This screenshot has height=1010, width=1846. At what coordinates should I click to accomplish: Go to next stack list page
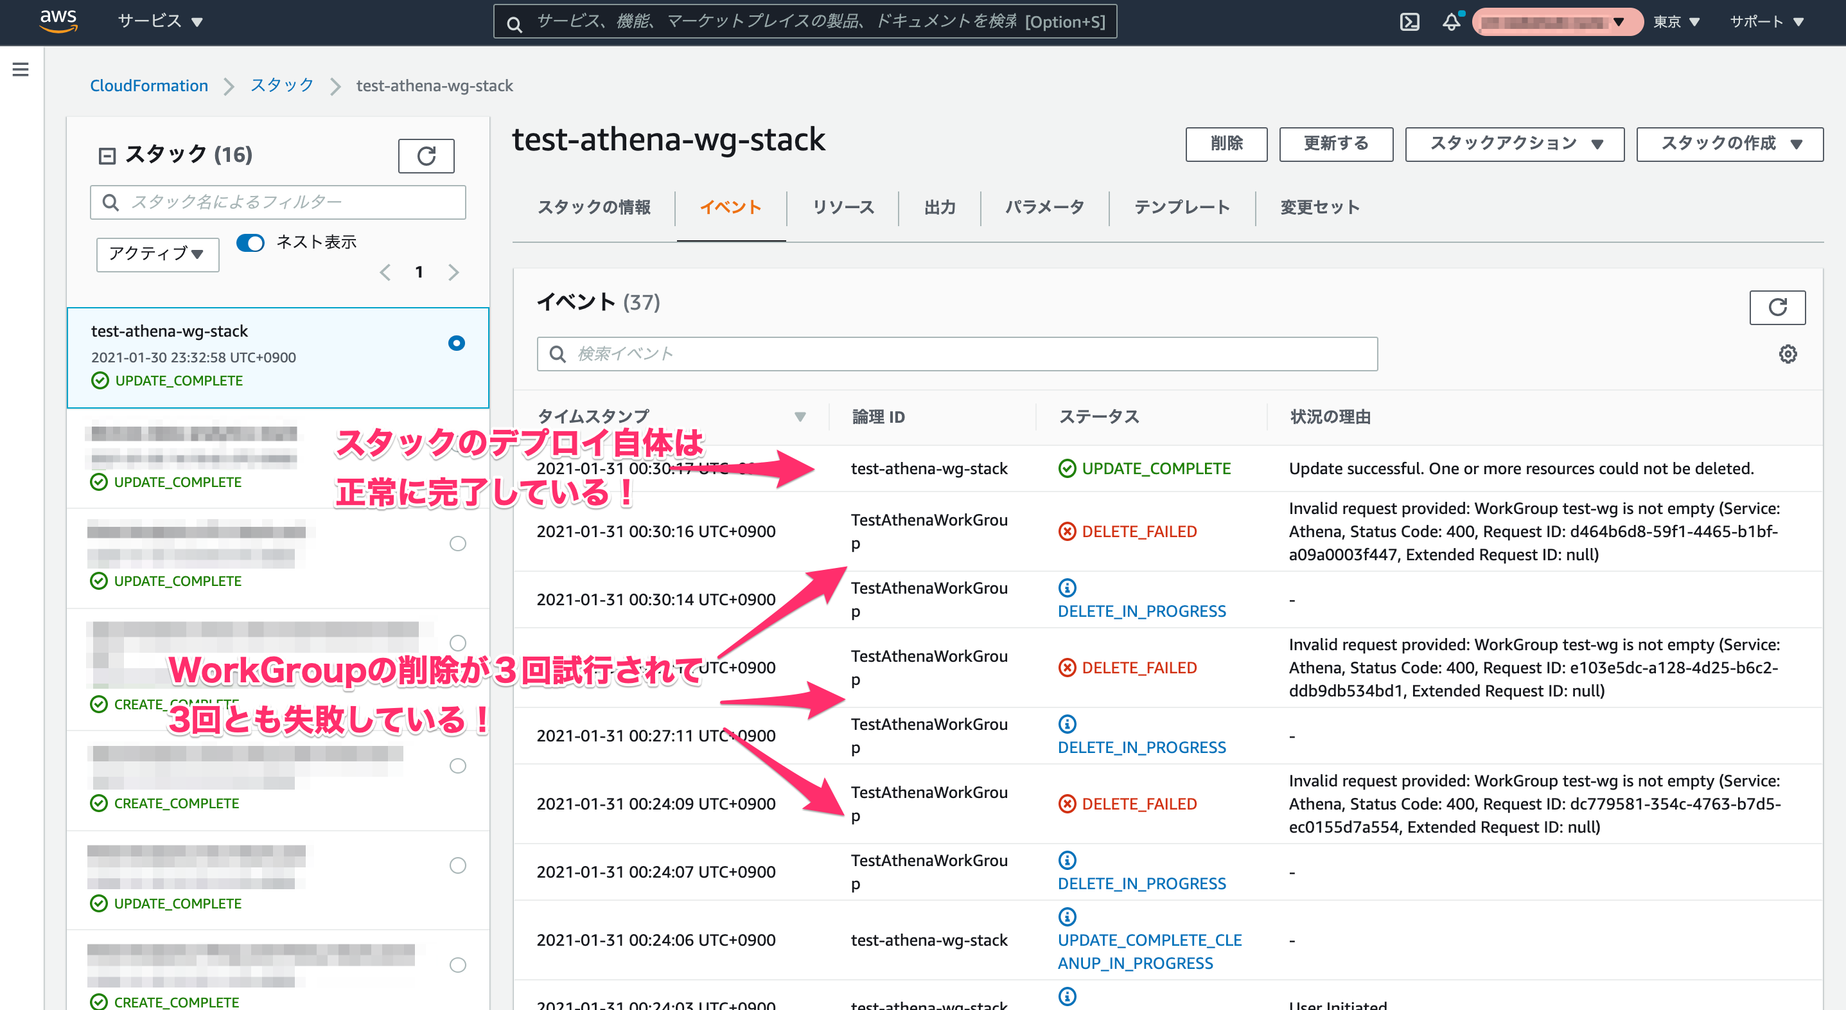pyautogui.click(x=453, y=272)
